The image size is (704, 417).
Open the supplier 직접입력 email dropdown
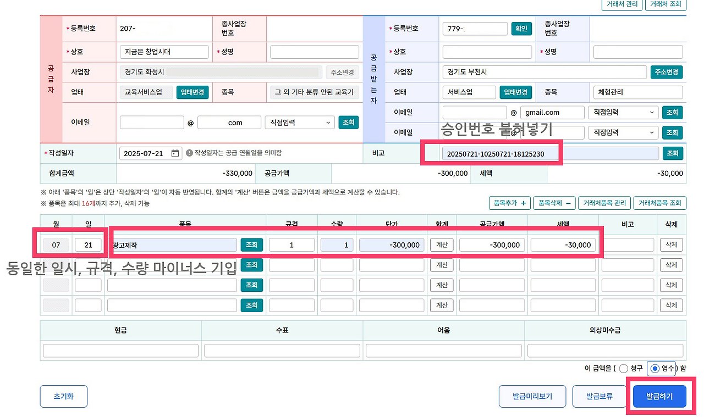point(299,122)
